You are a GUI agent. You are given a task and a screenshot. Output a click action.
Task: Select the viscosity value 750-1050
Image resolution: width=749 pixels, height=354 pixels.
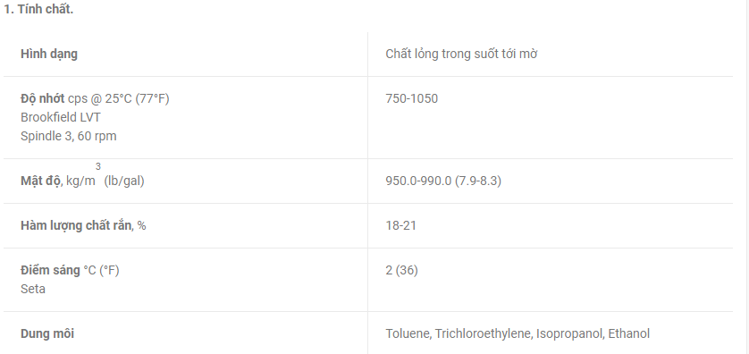(412, 98)
